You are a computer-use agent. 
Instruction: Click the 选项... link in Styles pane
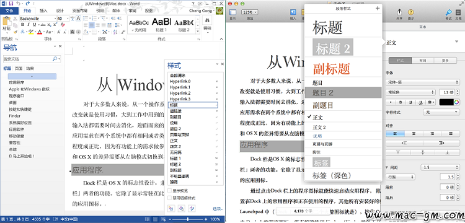point(218,209)
